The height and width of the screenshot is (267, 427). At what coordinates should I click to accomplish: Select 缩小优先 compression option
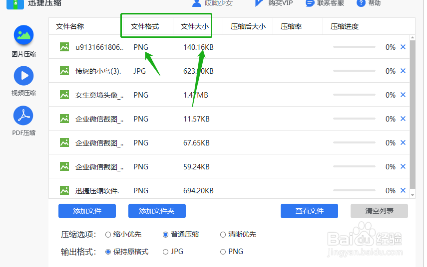[x=108, y=235]
